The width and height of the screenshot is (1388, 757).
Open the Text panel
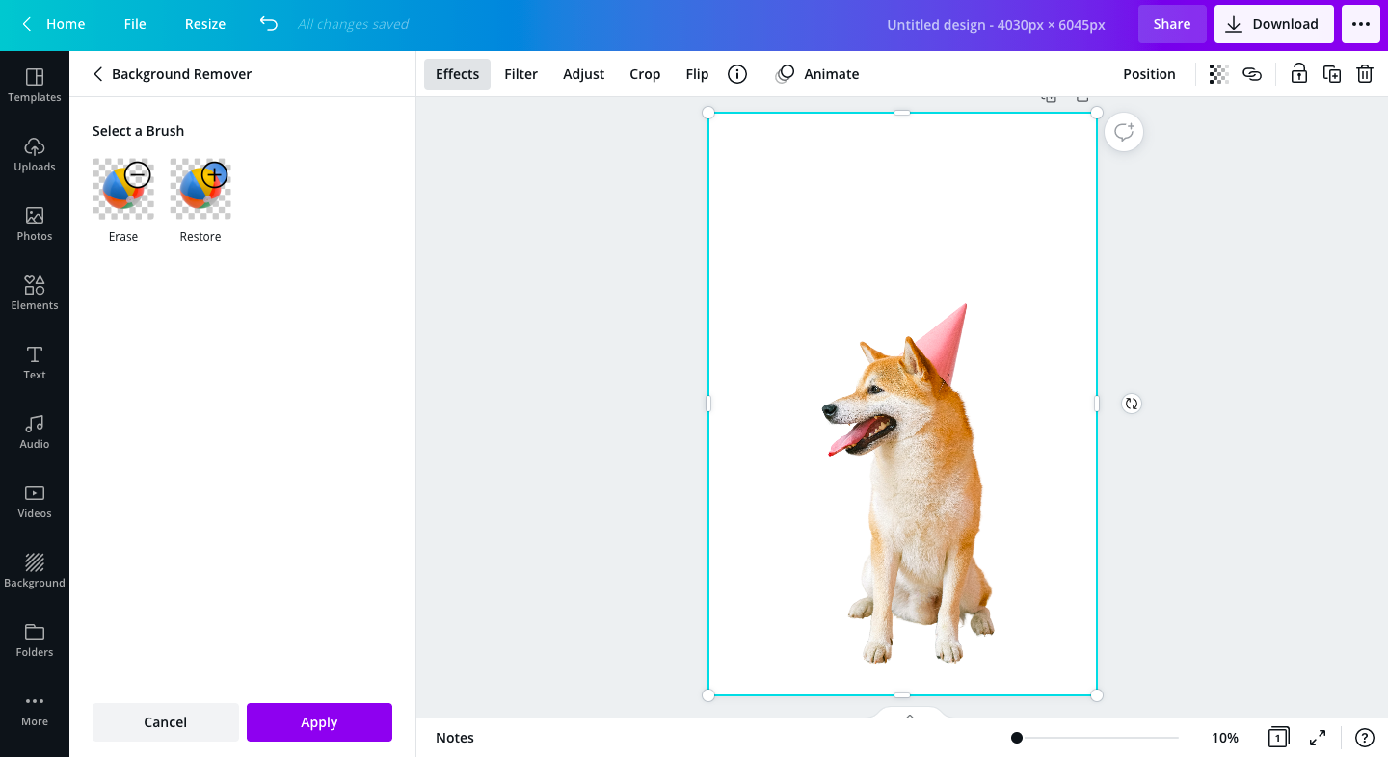tap(35, 362)
